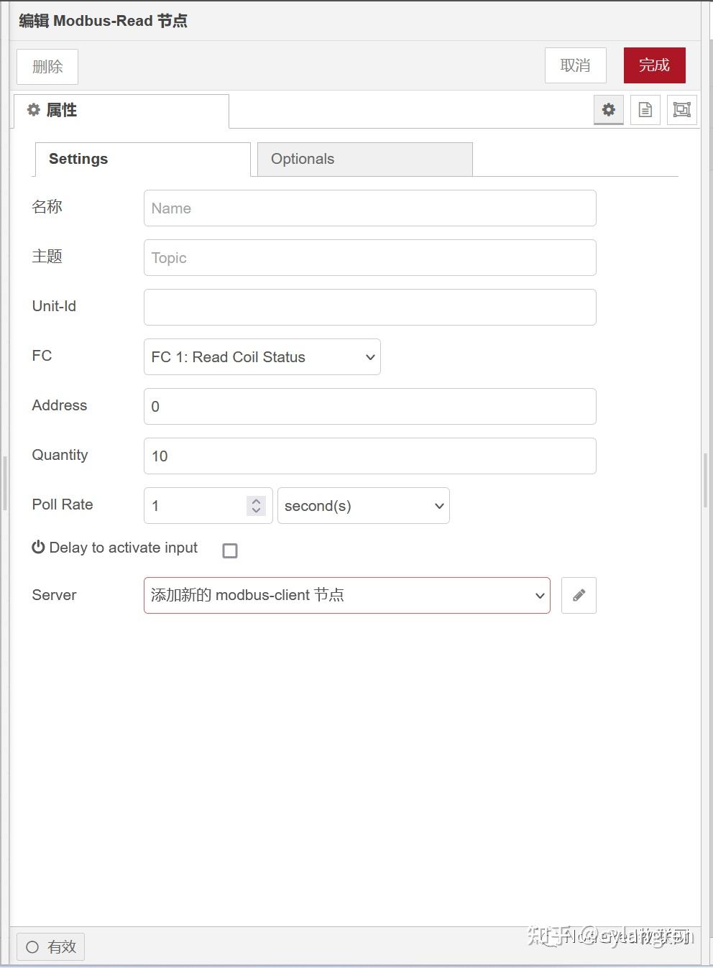Enable Delay to activate input checkbox
This screenshot has height=968, width=713.
[x=230, y=550]
